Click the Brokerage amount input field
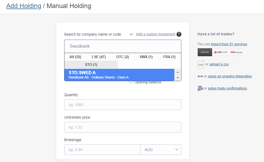Viewport: 264px width, 162px height. click(102, 150)
